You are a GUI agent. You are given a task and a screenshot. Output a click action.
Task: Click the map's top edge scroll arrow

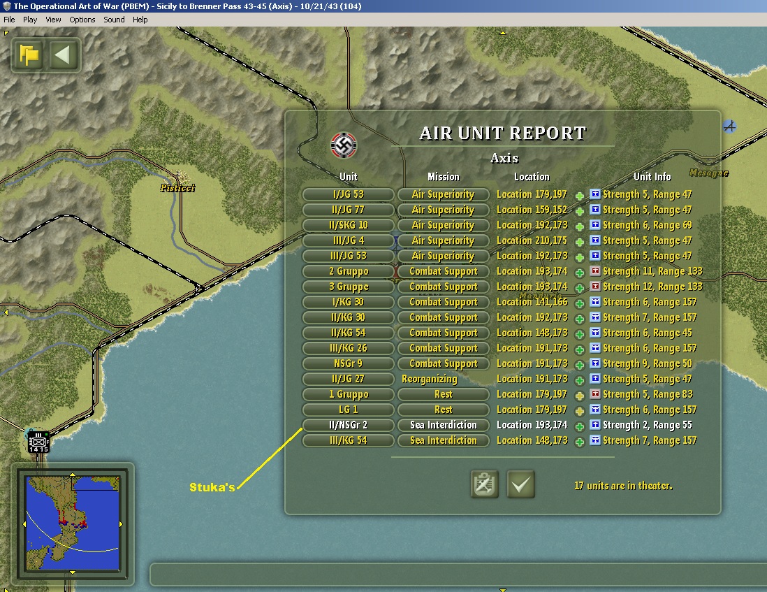point(502,33)
